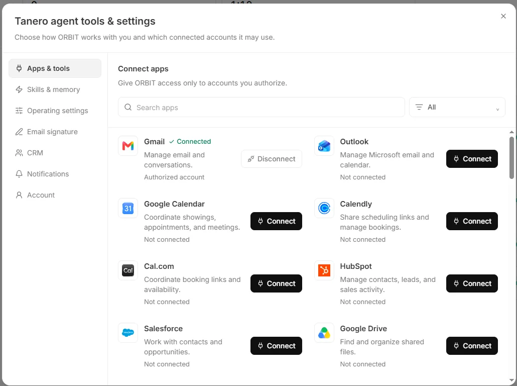Click 'Find and organize shared files.' description

pyautogui.click(x=382, y=347)
